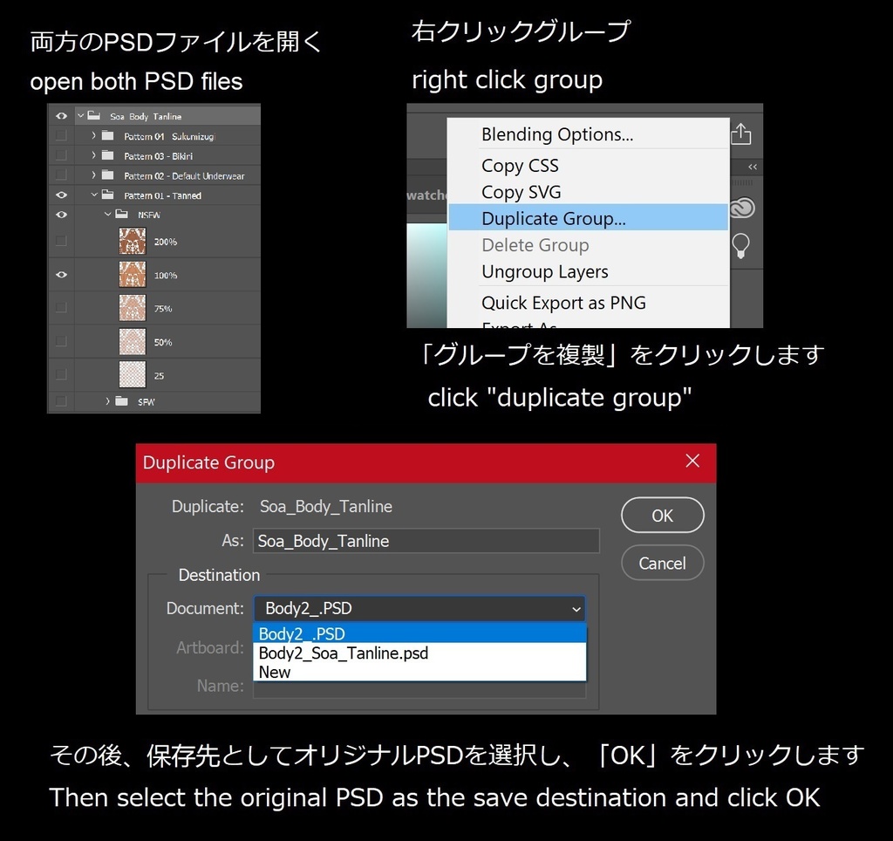
Task: Hide the Soa Body Tanline group visibility
Action: [x=60, y=116]
